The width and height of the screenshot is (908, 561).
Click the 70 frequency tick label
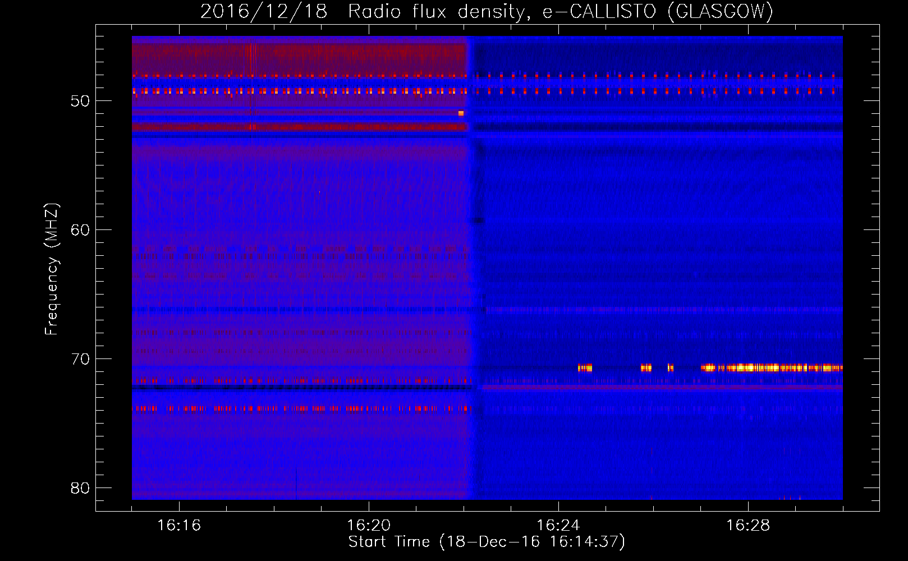point(80,359)
